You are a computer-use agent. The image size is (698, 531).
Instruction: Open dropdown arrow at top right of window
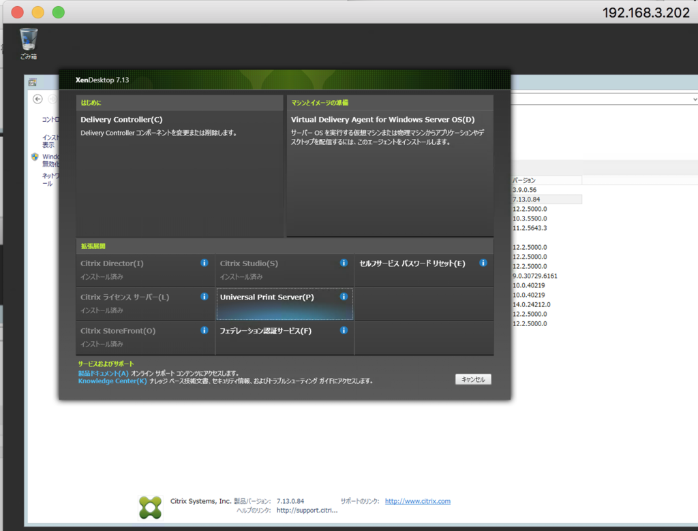point(695,99)
